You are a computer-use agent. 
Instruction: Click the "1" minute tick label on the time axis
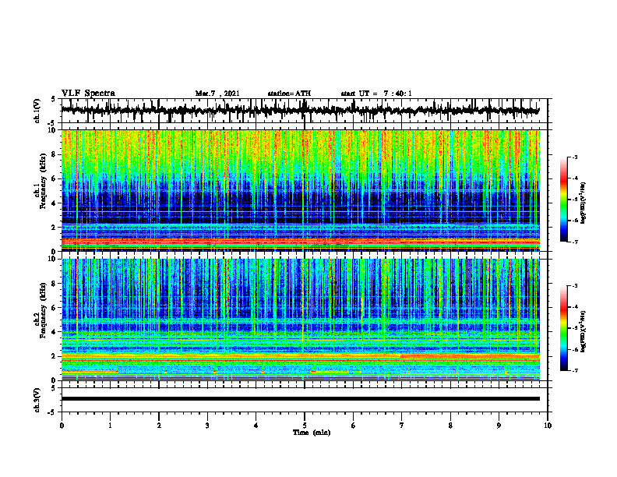pyautogui.click(x=110, y=426)
